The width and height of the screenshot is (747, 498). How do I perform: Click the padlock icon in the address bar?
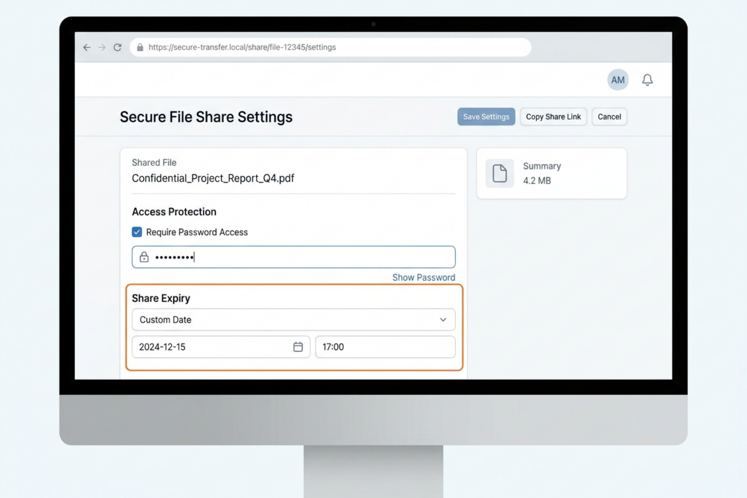click(140, 47)
